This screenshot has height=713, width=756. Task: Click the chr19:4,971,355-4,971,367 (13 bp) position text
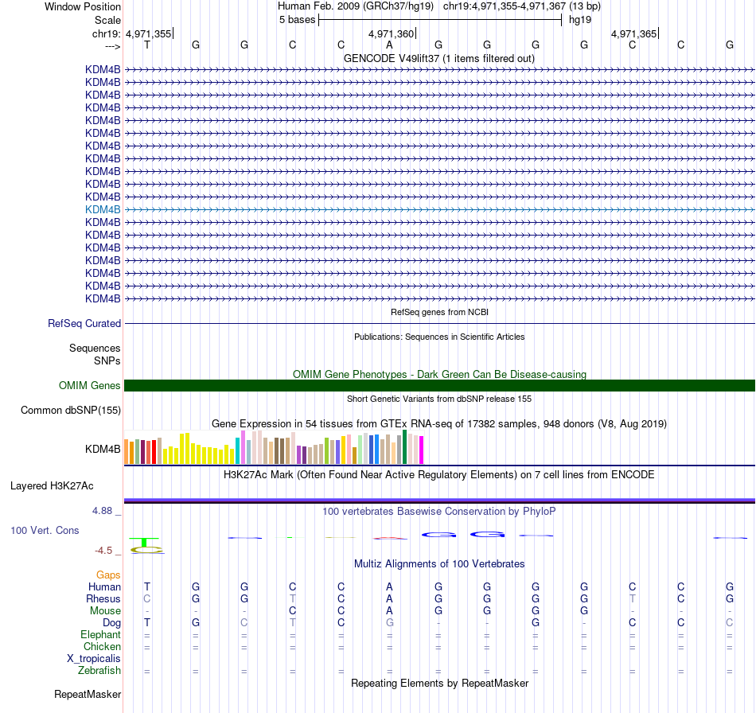pyautogui.click(x=522, y=6)
